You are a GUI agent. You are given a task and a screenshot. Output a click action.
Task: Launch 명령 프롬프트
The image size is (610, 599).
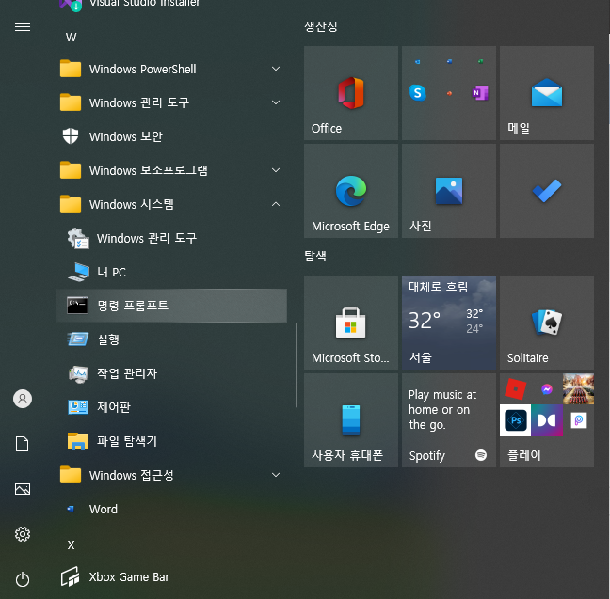(171, 306)
